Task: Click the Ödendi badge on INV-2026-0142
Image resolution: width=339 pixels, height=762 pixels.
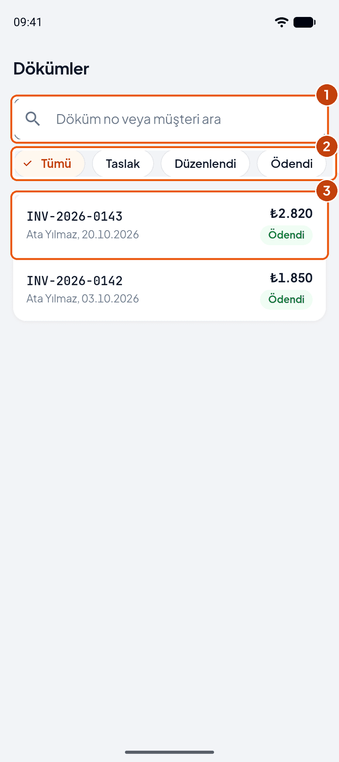Action: 286,299
